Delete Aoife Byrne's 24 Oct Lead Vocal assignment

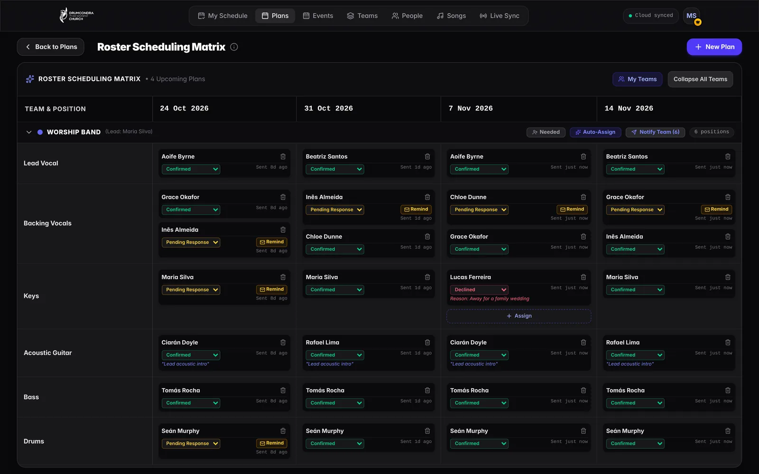pos(283,156)
